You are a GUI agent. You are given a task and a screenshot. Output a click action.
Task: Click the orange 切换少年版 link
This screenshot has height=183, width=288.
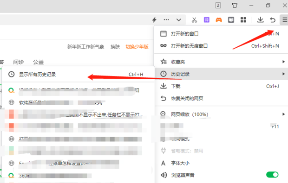pyautogui.click(x=137, y=47)
